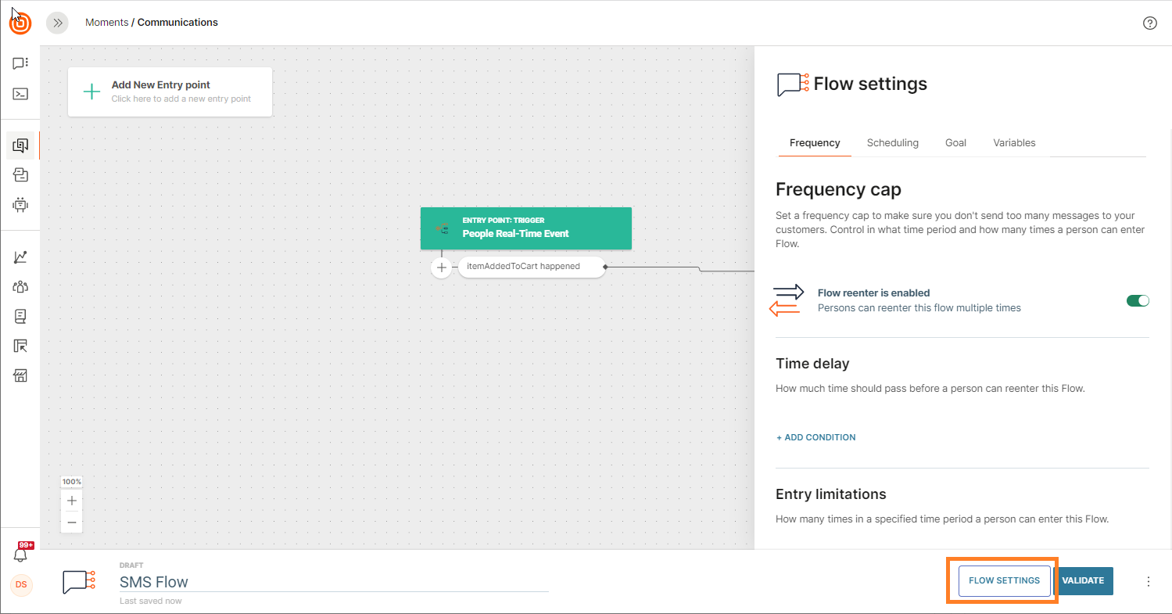Screen dimensions: 1172x614
Task: Open the chat messages sidebar icon
Action: tap(20, 63)
